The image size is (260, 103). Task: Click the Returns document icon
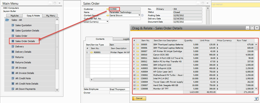(13, 57)
